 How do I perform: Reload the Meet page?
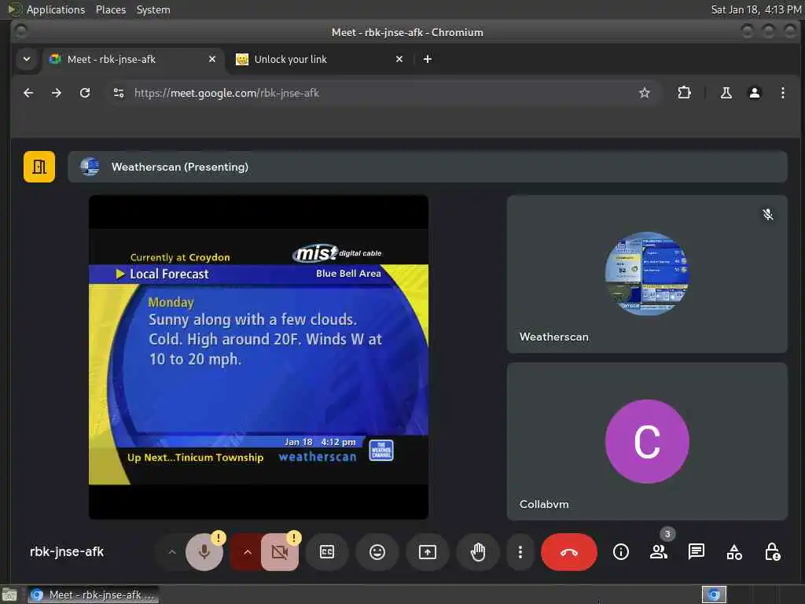(85, 93)
